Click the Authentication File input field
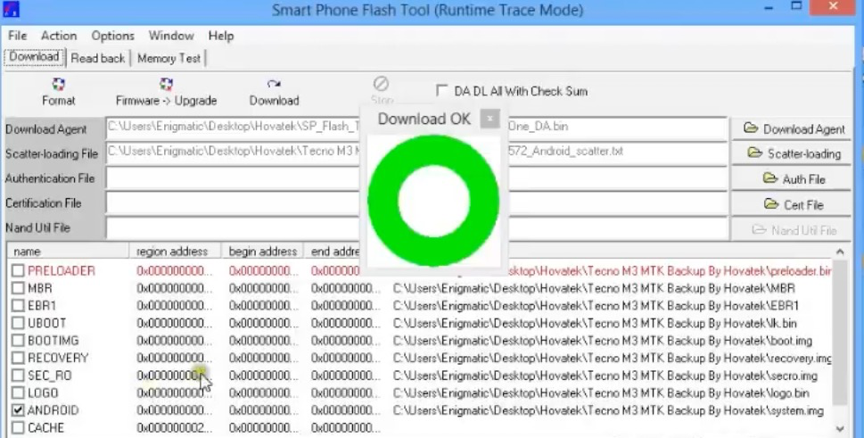This screenshot has width=864, height=438. [416, 178]
